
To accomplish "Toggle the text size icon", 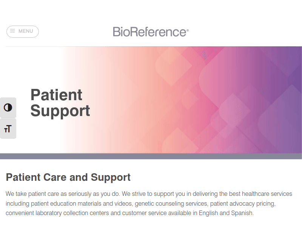I will tap(8, 129).
